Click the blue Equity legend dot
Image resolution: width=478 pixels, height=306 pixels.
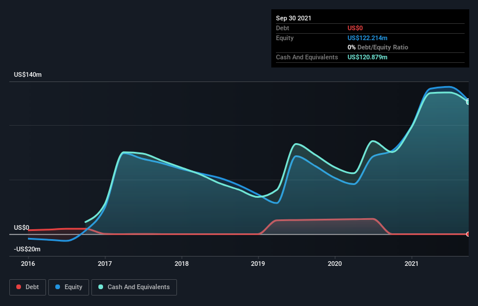(58, 287)
